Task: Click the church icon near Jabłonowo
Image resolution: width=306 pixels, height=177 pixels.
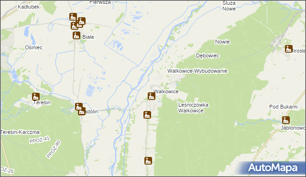Action: pos(286,120)
